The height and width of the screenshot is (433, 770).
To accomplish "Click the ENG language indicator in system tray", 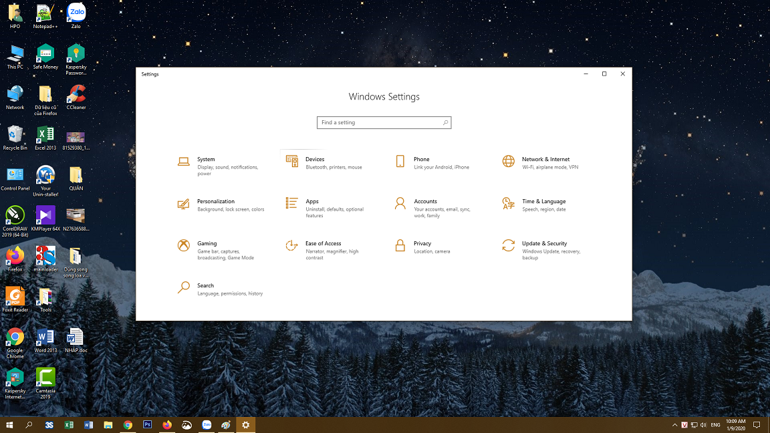I will [x=715, y=424].
